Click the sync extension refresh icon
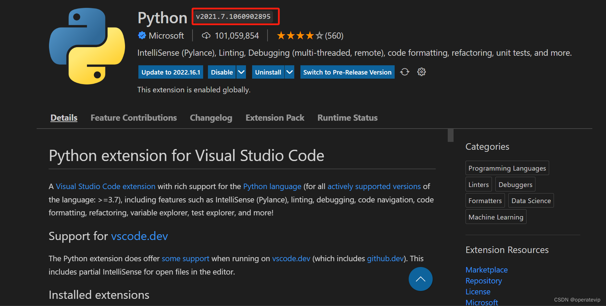606x306 pixels. (x=405, y=72)
